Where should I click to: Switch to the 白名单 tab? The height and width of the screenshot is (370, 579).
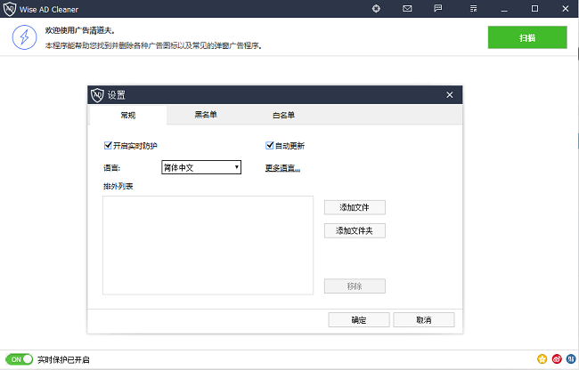point(283,115)
